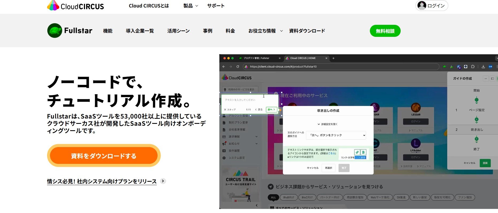Click the forward arrow in the demo browser

[231, 66]
